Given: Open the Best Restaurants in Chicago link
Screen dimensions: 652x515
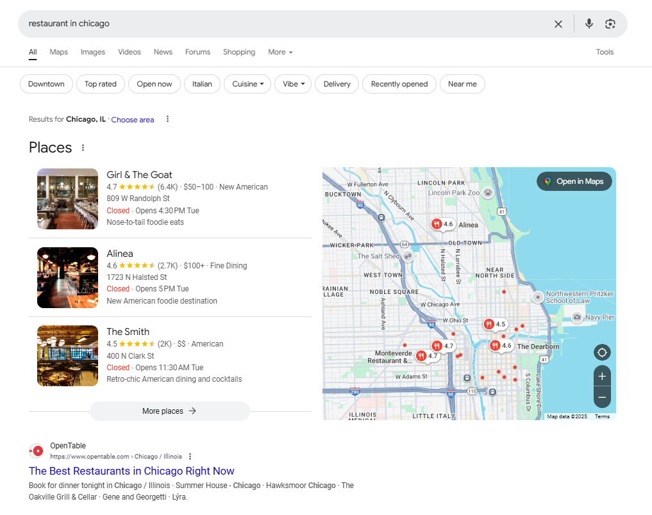Looking at the screenshot, I should click(132, 471).
